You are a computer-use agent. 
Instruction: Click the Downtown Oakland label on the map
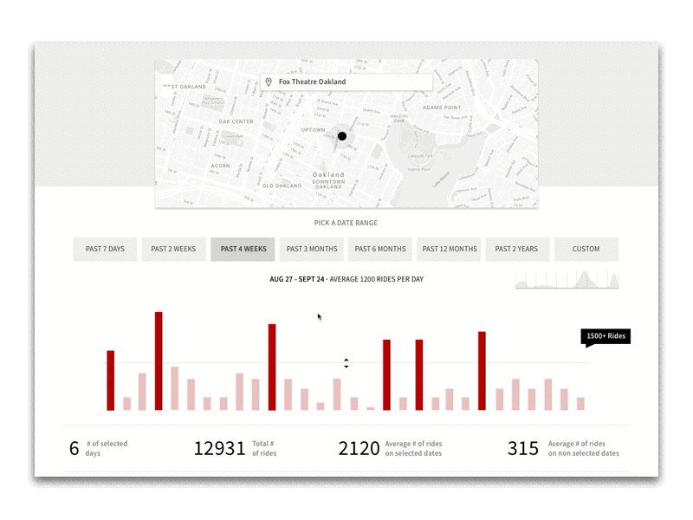click(x=328, y=184)
